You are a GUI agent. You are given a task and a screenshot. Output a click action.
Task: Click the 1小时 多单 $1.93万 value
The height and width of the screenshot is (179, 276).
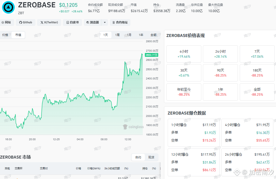click(x=210, y=133)
